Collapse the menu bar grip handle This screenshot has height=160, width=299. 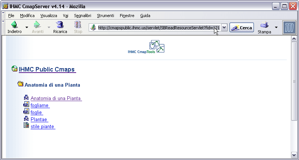pyautogui.click(x=3, y=15)
